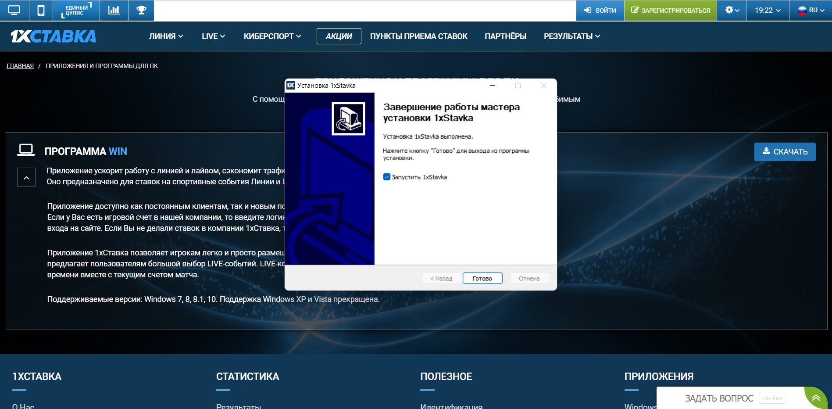
Task: Click the ПОЛЕЗНОЕ footer heading
Action: coord(446,377)
